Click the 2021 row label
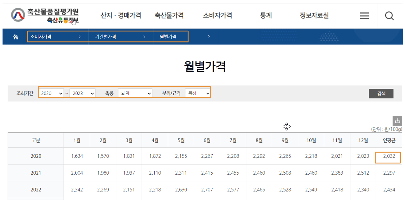Image resolution: width=405 pixels, height=203 pixels. click(x=36, y=173)
